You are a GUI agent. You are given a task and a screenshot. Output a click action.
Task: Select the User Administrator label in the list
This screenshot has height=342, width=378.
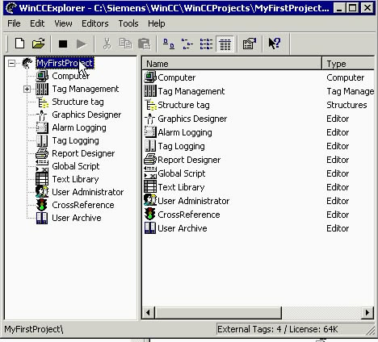click(194, 201)
